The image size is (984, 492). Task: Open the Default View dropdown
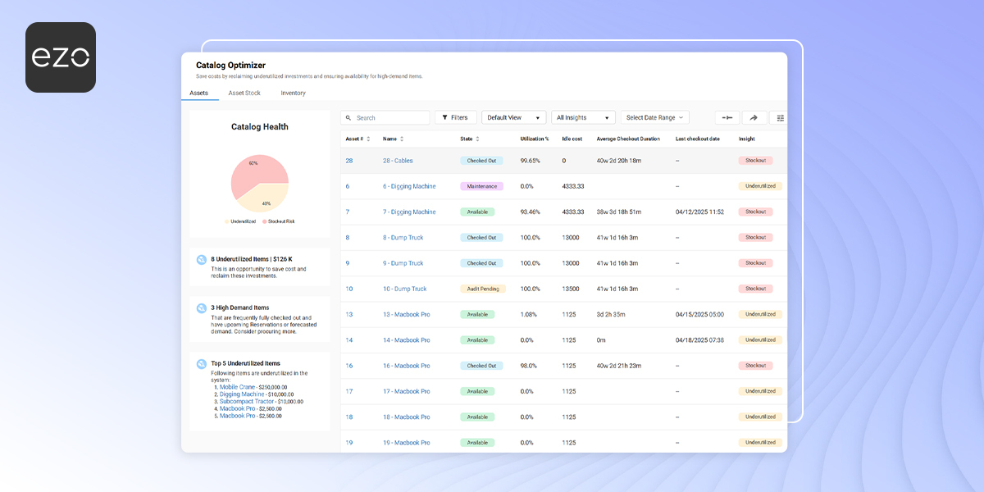pyautogui.click(x=513, y=118)
